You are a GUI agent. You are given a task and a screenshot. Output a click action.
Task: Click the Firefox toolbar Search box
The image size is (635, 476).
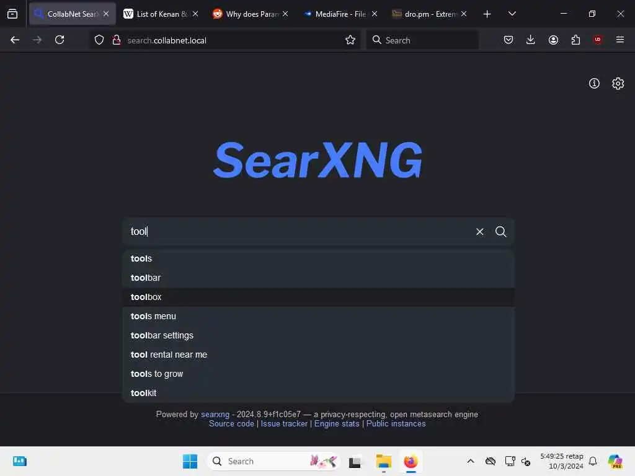(422, 40)
